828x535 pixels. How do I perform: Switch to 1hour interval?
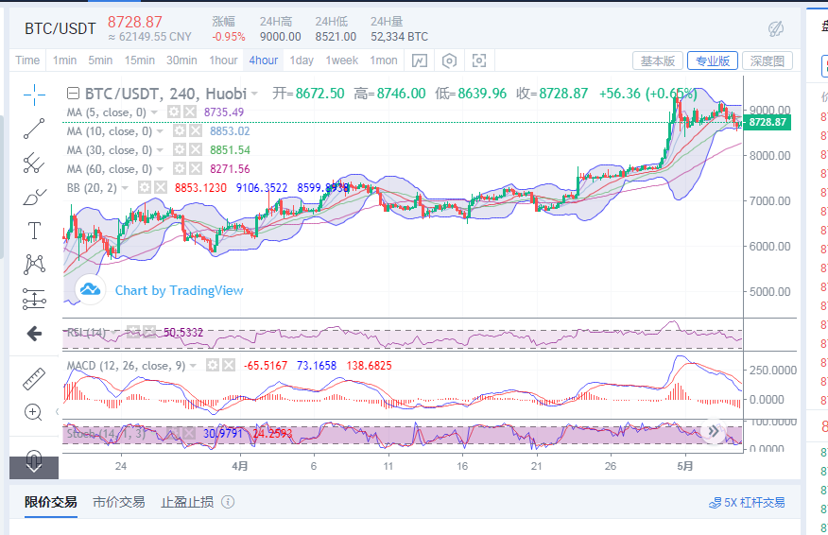pos(223,60)
